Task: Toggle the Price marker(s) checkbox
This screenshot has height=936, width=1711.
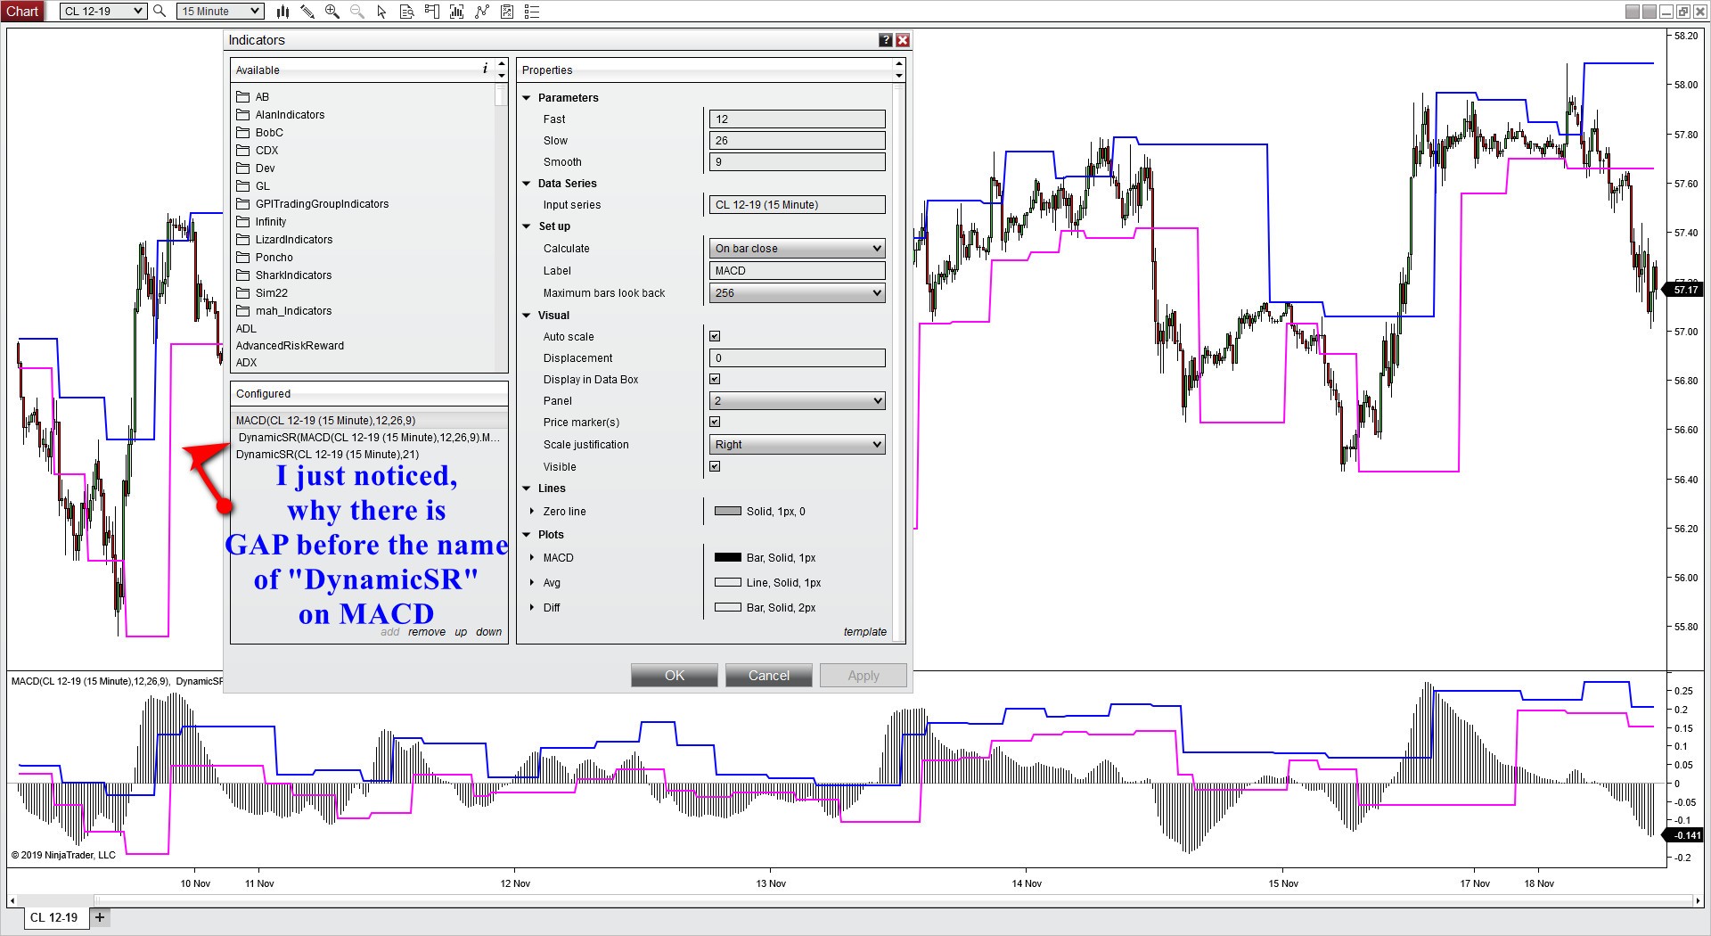Action: point(715,422)
